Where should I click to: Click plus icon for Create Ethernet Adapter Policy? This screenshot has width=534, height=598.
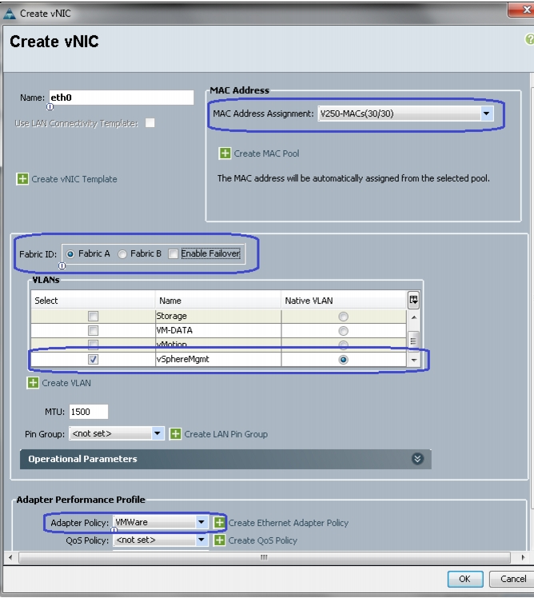[219, 523]
